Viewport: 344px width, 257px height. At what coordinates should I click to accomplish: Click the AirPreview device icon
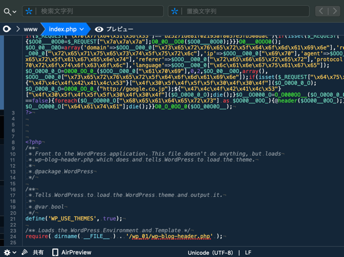tap(55, 252)
